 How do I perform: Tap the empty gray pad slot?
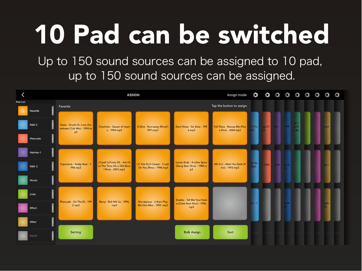point(230,203)
